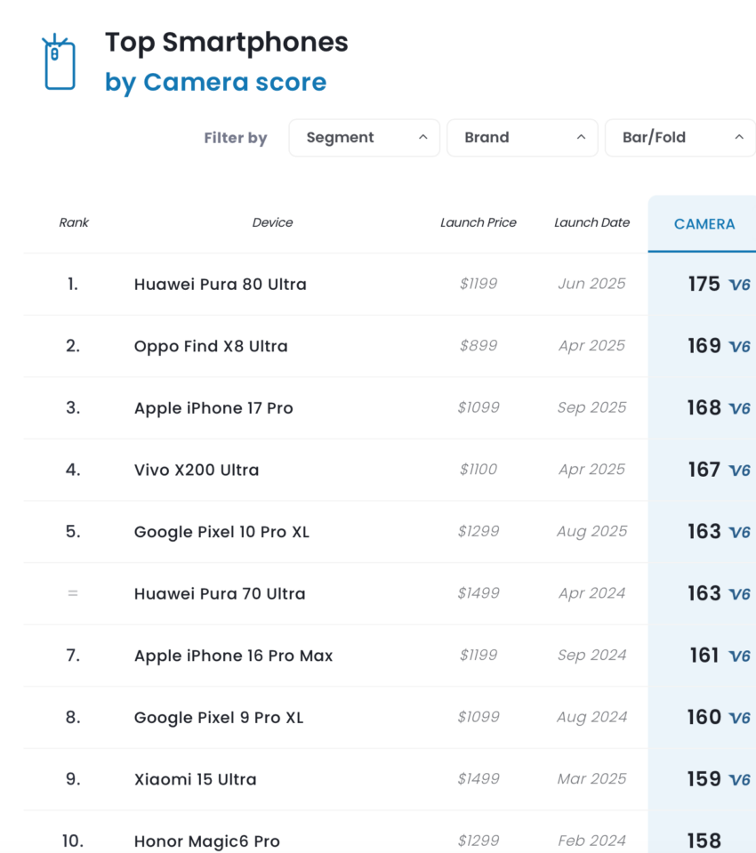Click the Launch Date column header
The height and width of the screenshot is (853, 756).
tap(591, 222)
